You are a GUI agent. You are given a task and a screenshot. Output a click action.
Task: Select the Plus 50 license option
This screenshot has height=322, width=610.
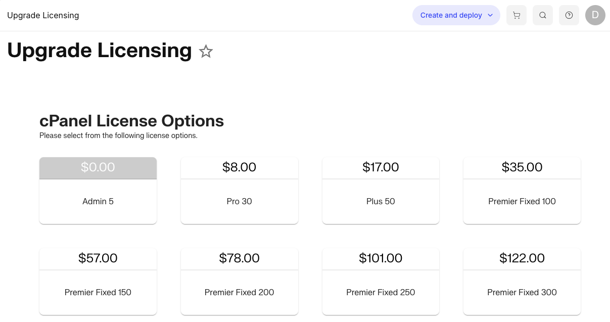point(381,190)
